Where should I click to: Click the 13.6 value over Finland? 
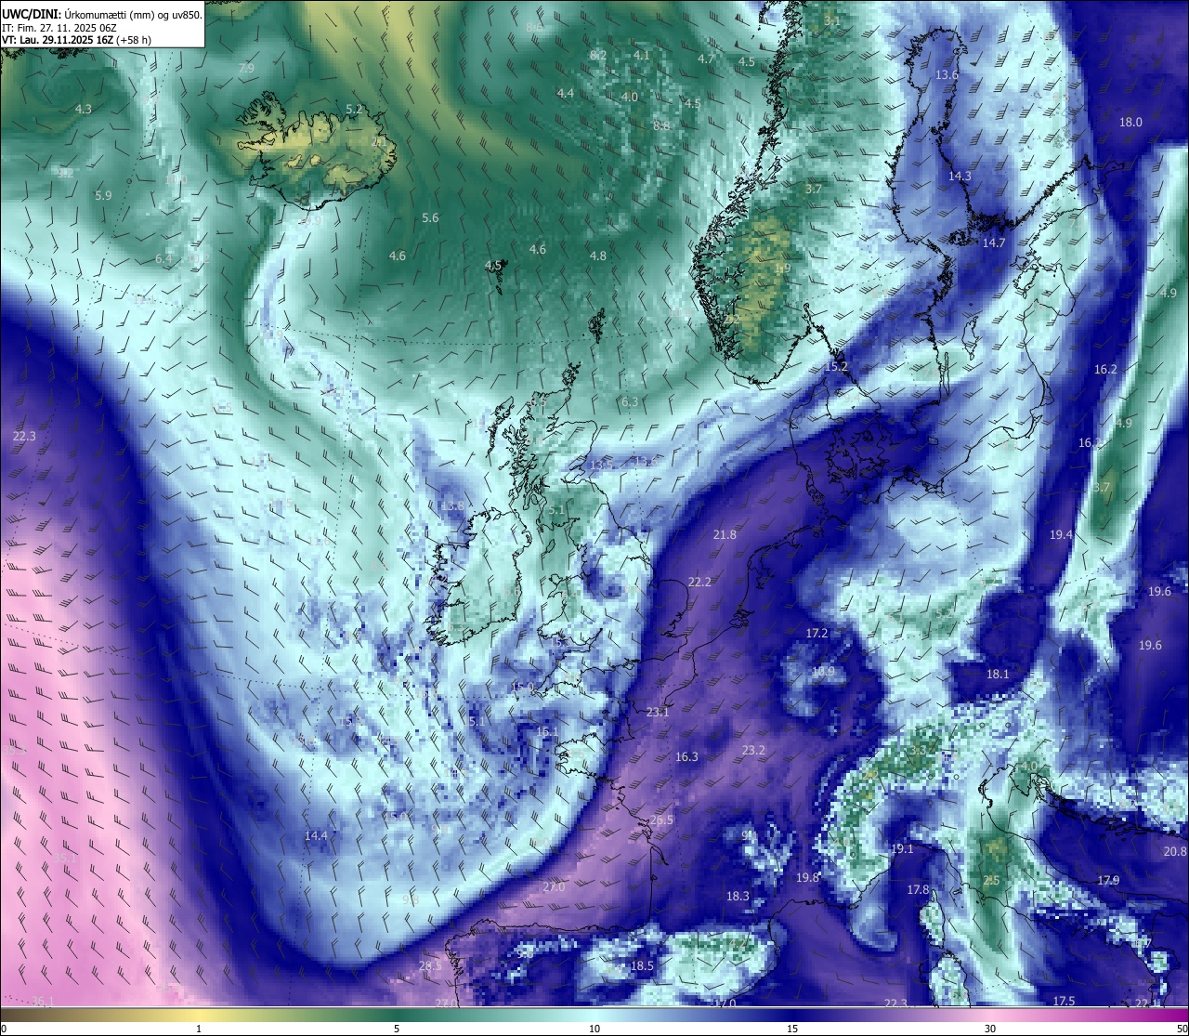click(947, 75)
